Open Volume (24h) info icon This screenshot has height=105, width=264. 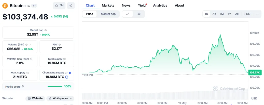point(26,45)
